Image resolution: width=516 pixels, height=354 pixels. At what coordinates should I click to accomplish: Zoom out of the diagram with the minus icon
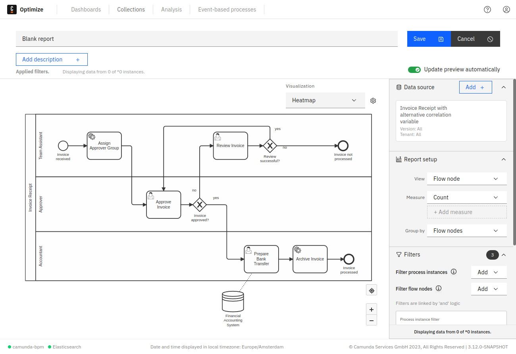coord(372,320)
